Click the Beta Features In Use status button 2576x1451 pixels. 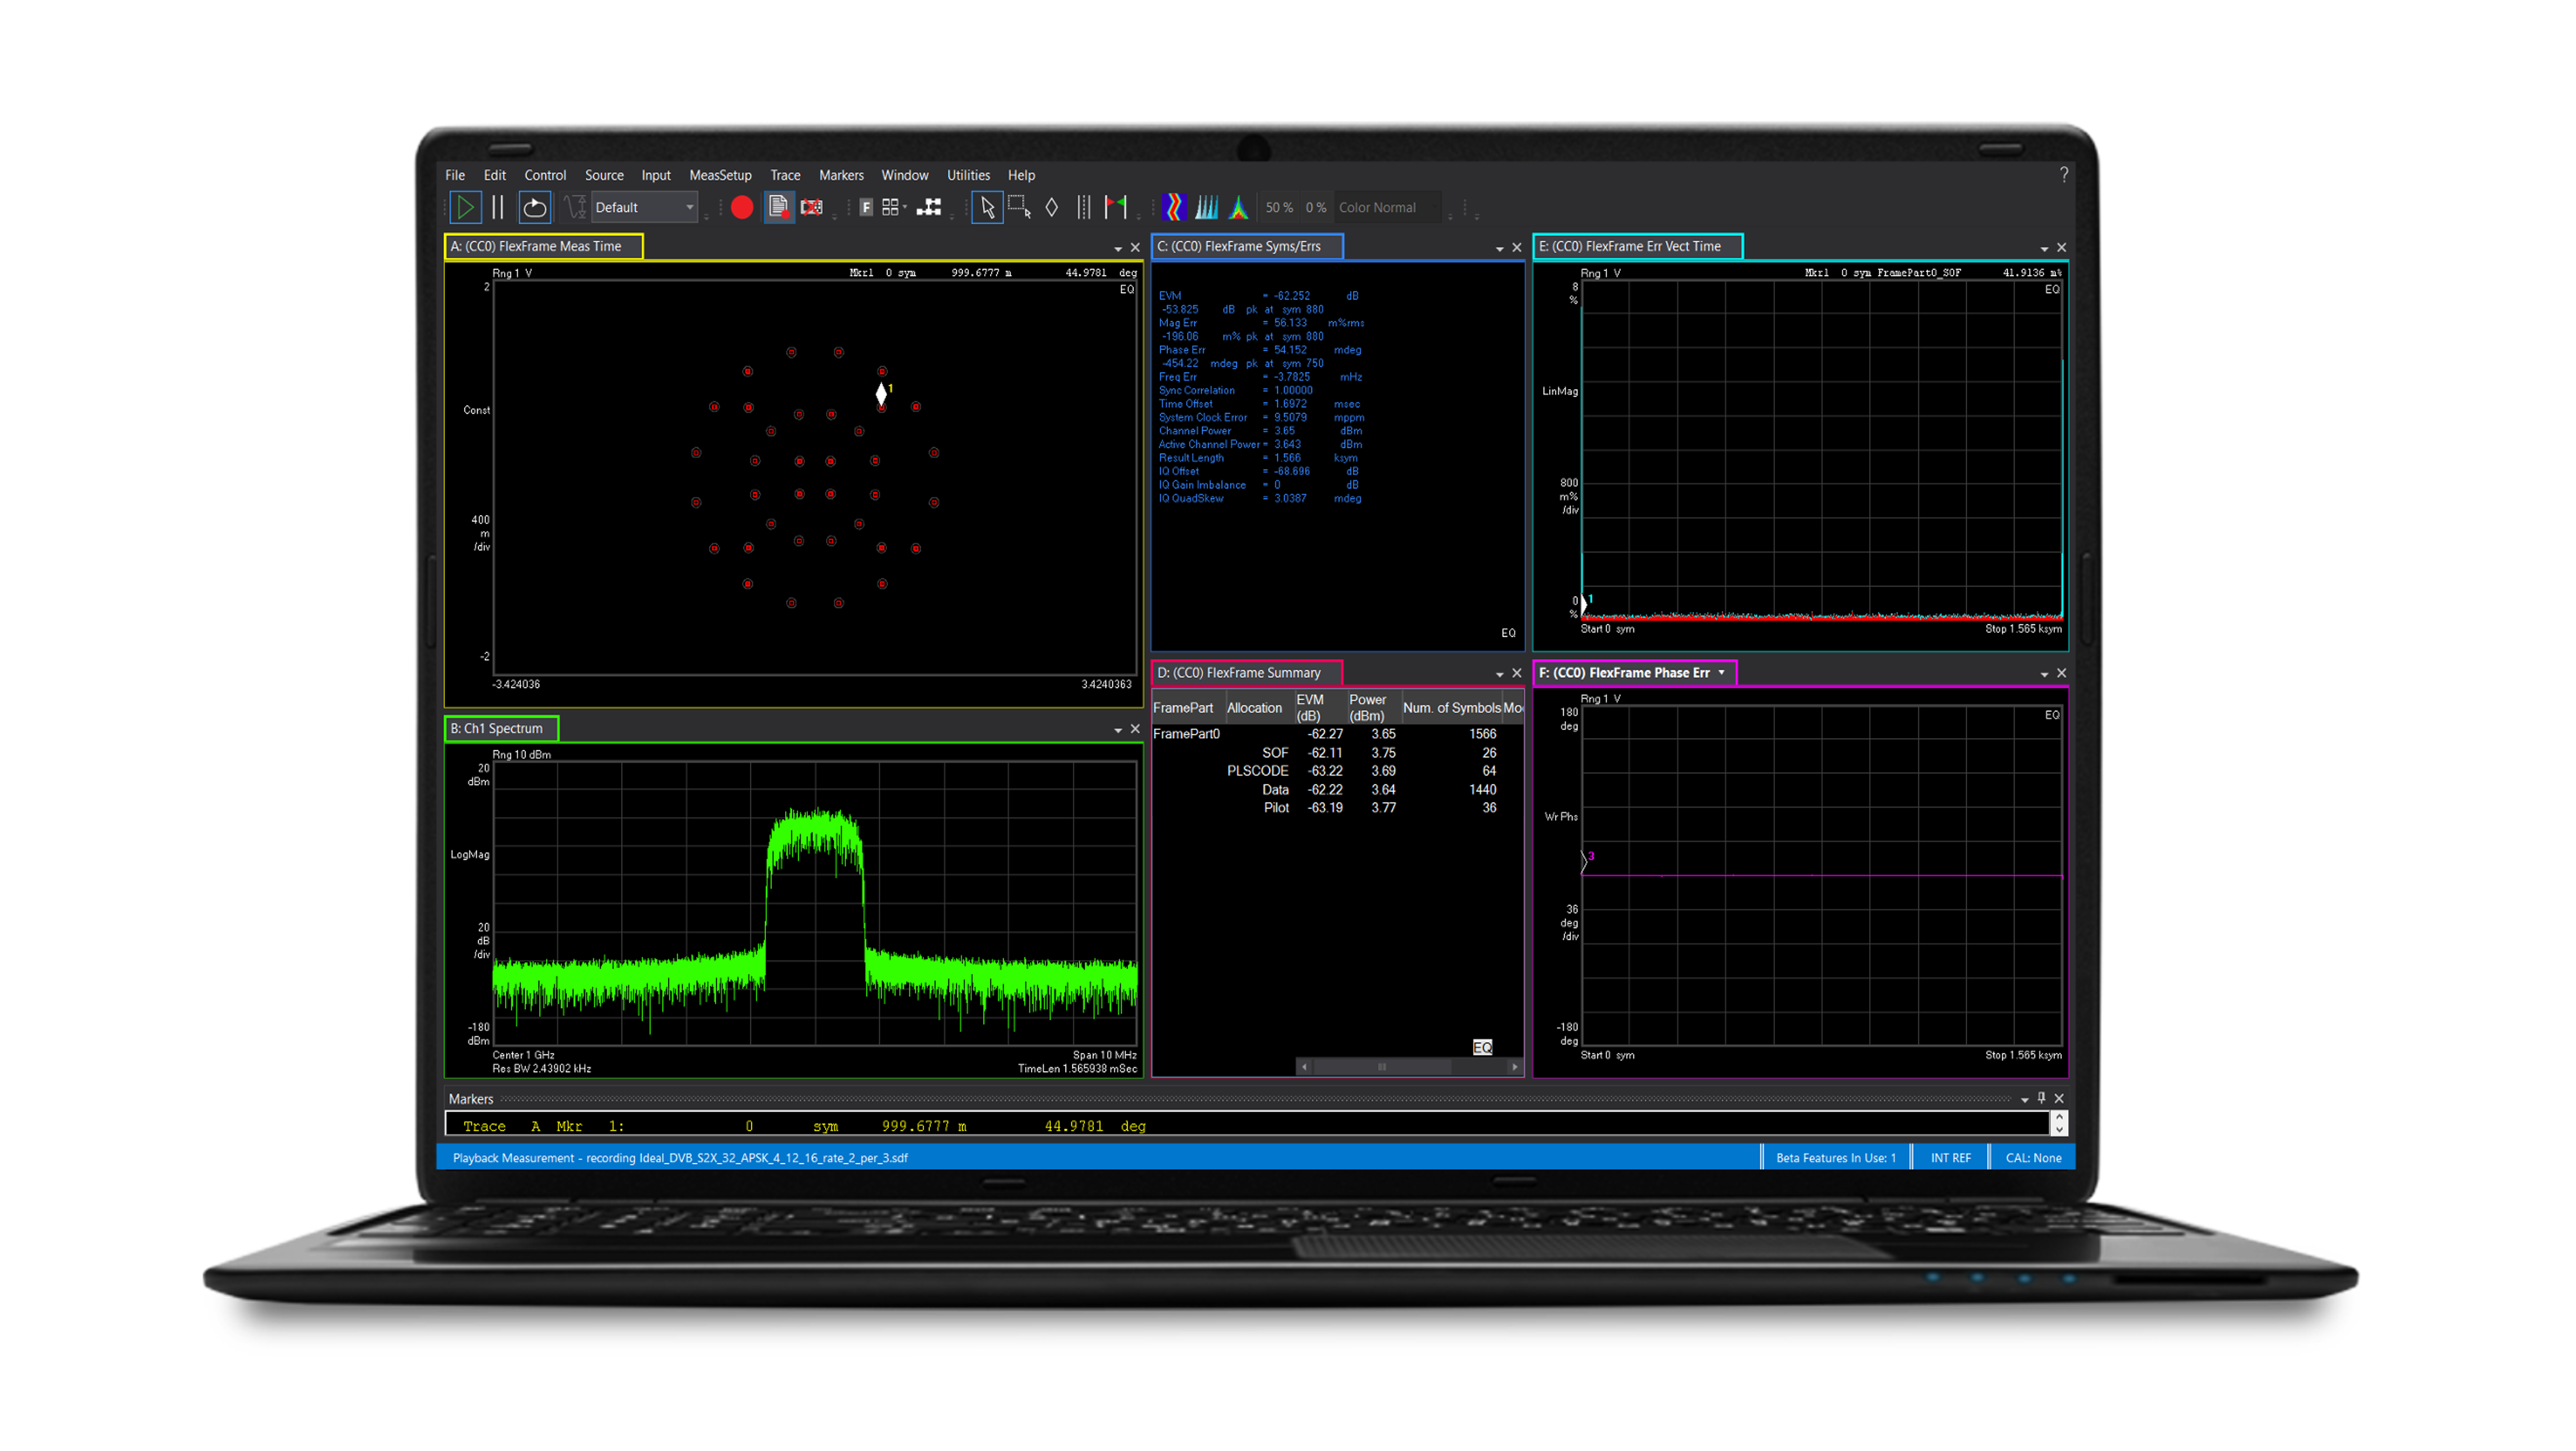coord(1837,1157)
